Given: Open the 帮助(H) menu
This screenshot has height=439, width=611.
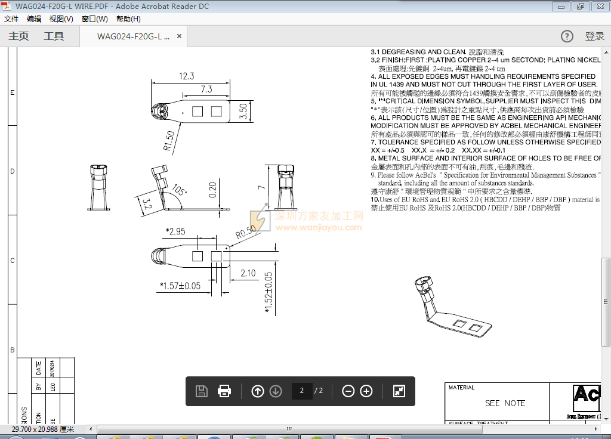Looking at the screenshot, I should point(128,19).
